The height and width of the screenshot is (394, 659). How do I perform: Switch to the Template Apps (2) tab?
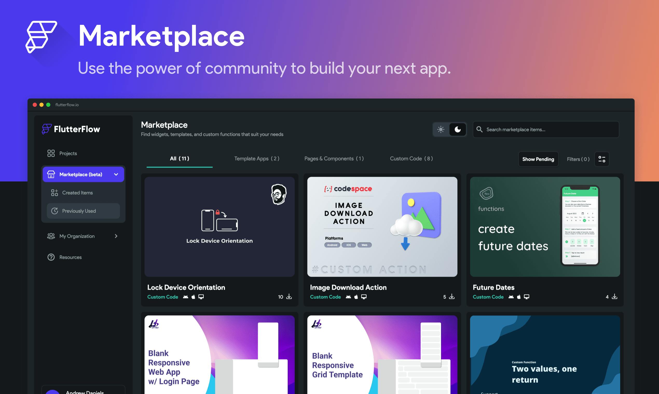pos(257,158)
